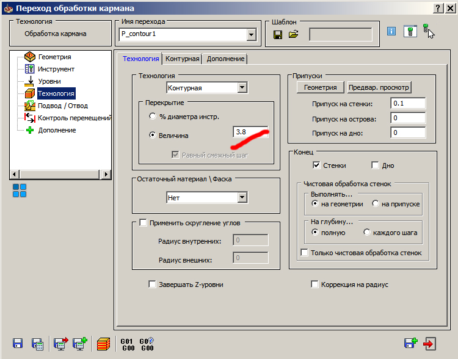The height and width of the screenshot is (359, 458).
Task: Save template with floppy icon in Шаблон
Action: pyautogui.click(x=278, y=35)
